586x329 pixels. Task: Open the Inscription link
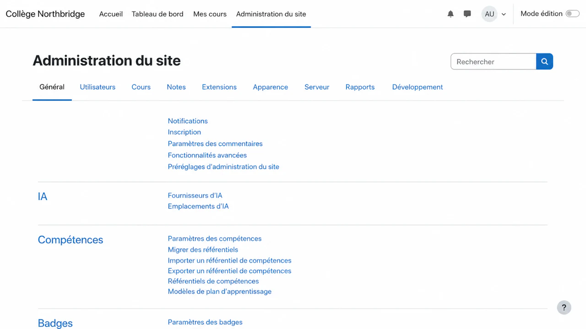(x=184, y=132)
